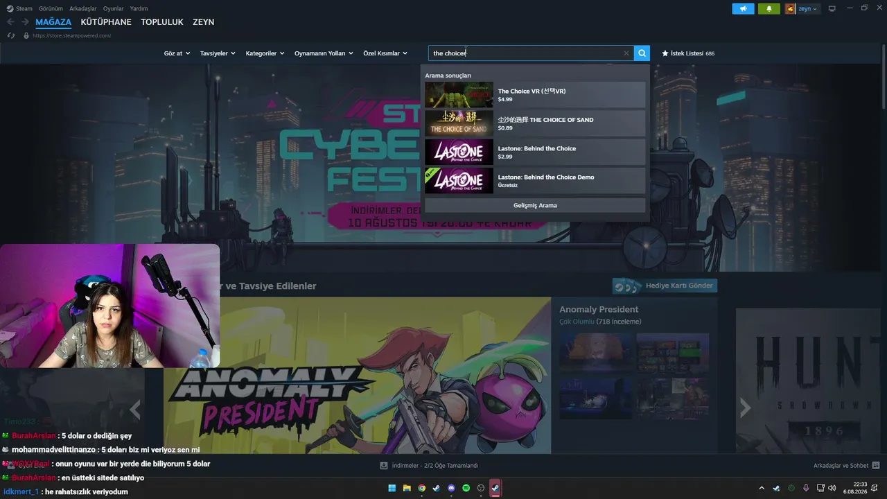Select The Choice VR search result
The image size is (887, 499).
click(x=535, y=95)
